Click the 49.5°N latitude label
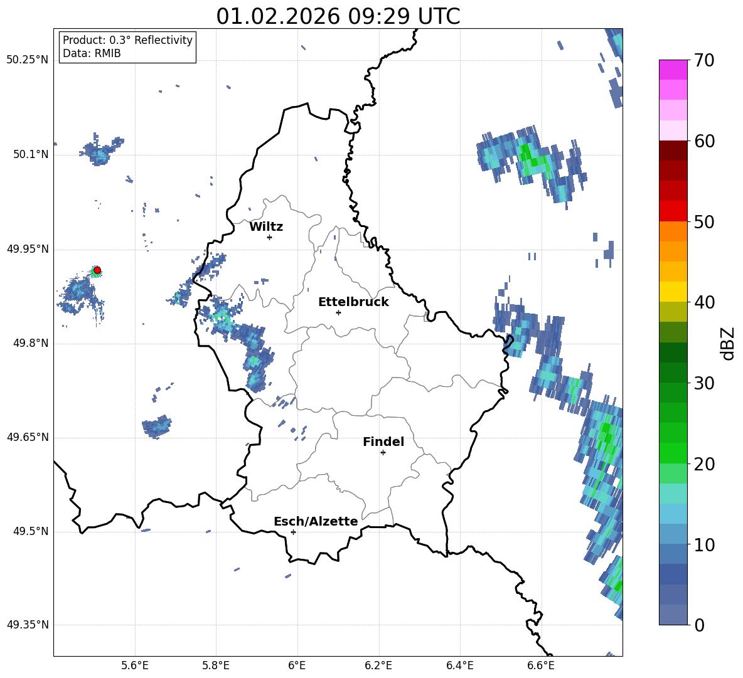The width and height of the screenshot is (743, 678). pyautogui.click(x=30, y=531)
